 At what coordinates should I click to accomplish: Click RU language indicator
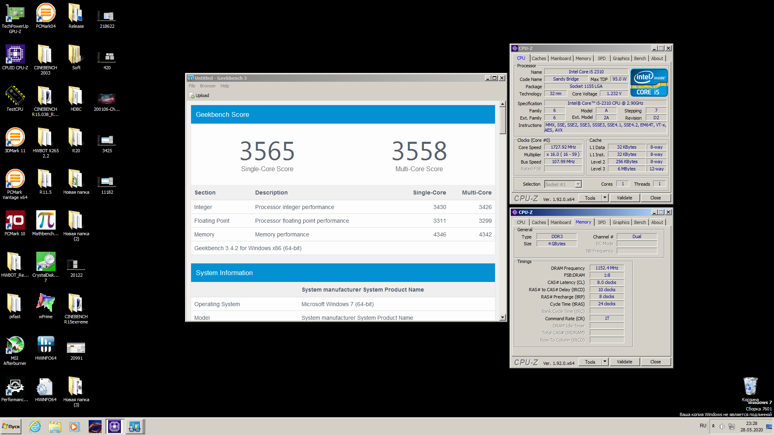pos(703,426)
